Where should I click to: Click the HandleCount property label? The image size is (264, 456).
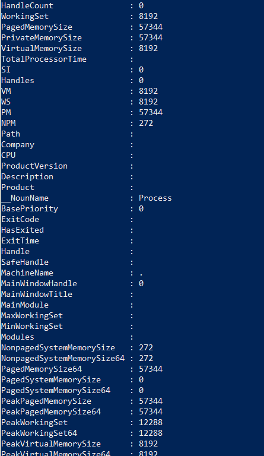27,5
